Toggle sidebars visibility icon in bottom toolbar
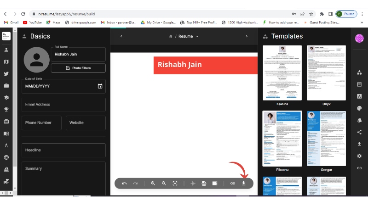The image size is (368, 206). [x=214, y=184]
